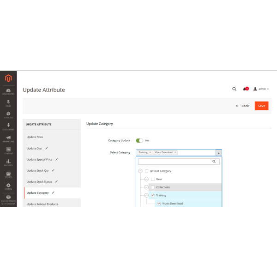Open the Customers sidebar icon

tap(8, 127)
